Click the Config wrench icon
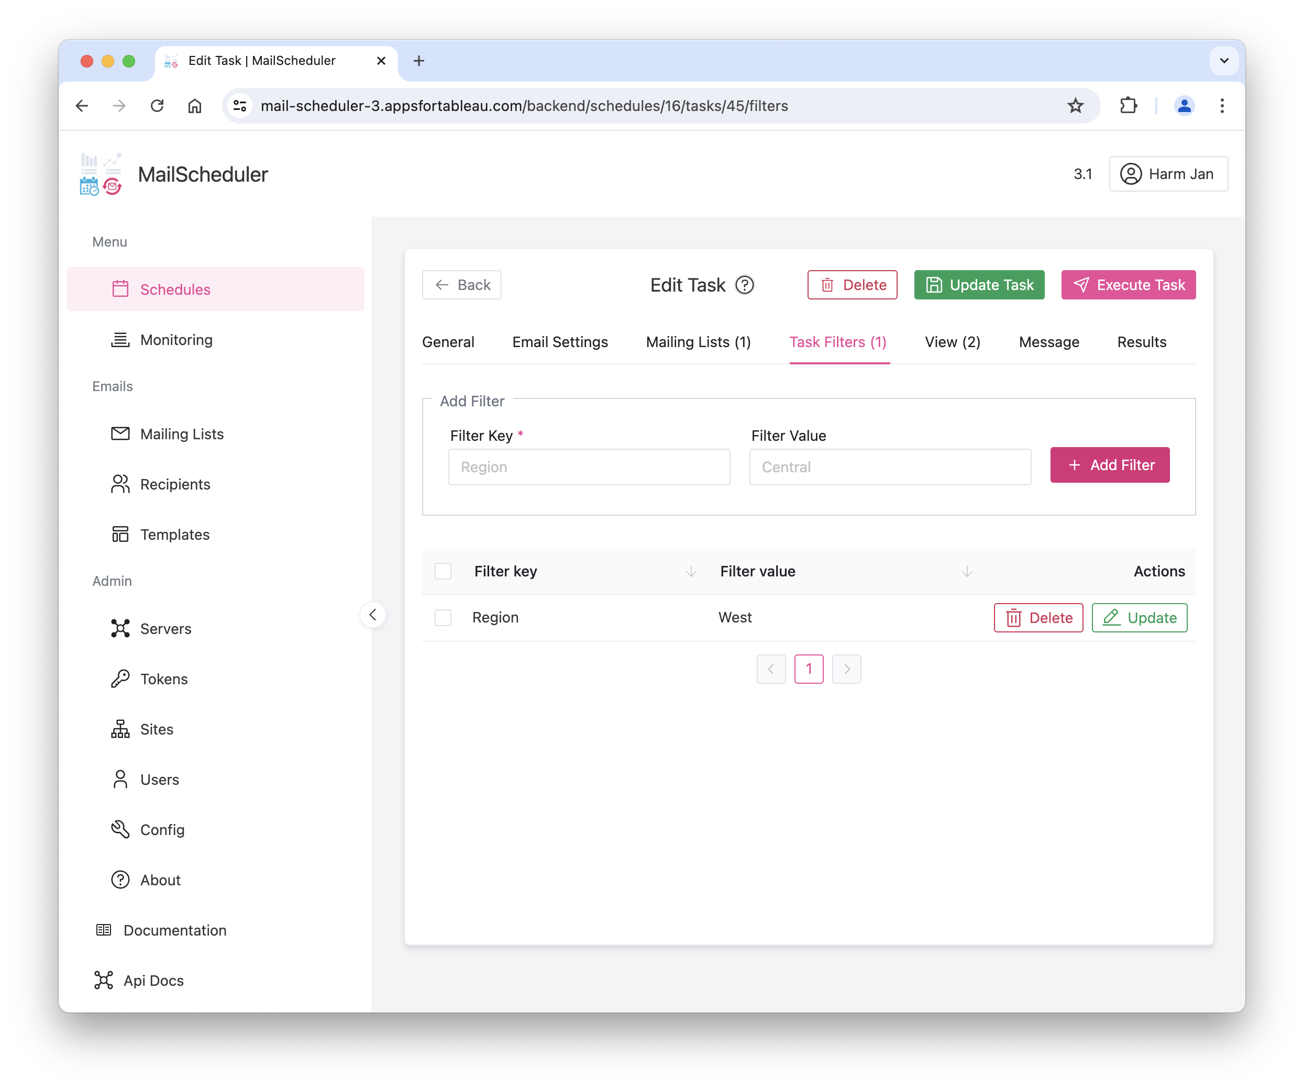Image resolution: width=1304 pixels, height=1090 pixels. point(120,829)
